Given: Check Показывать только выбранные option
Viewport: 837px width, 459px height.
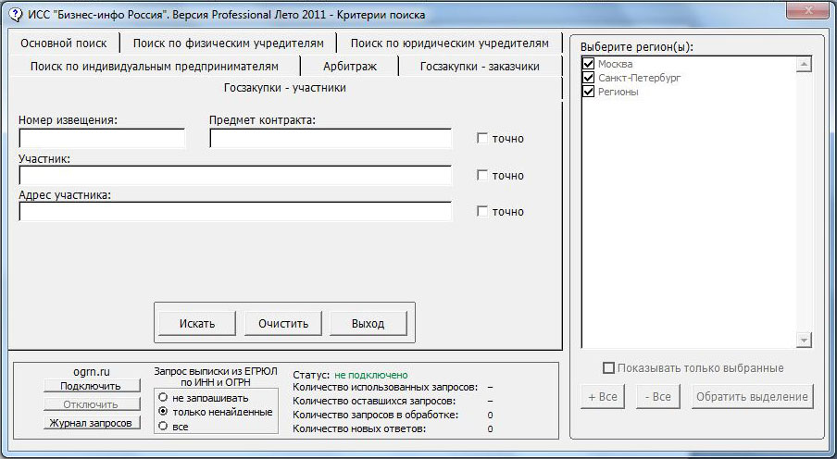Looking at the screenshot, I should pyautogui.click(x=608, y=368).
